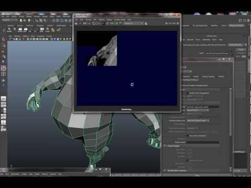Switch to Indirect Lighting tab in Render Settings
The image size is (251, 188).
[x=208, y=76]
